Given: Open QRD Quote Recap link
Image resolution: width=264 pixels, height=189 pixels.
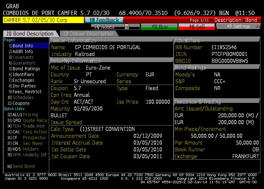Looking at the screenshot, I should [27, 121].
